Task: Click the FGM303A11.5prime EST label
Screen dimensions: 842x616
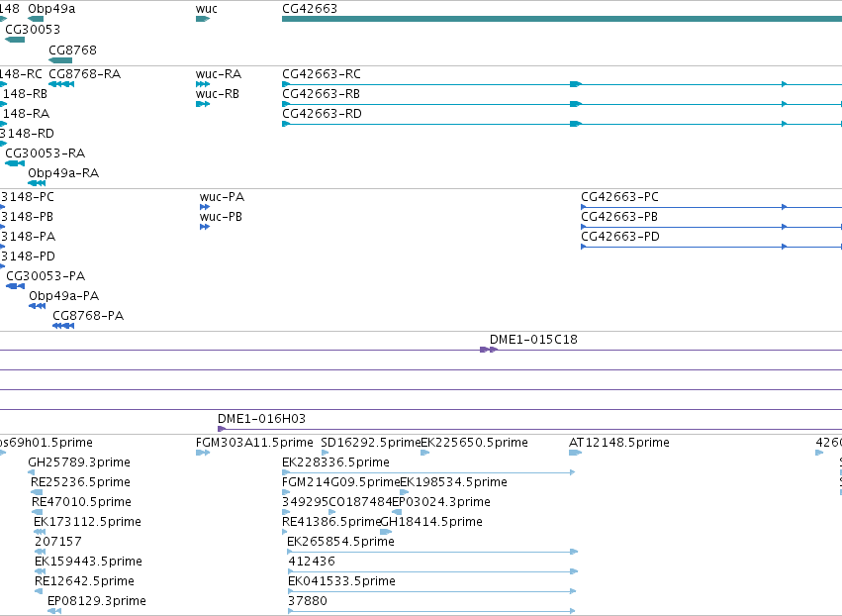Action: point(254,443)
